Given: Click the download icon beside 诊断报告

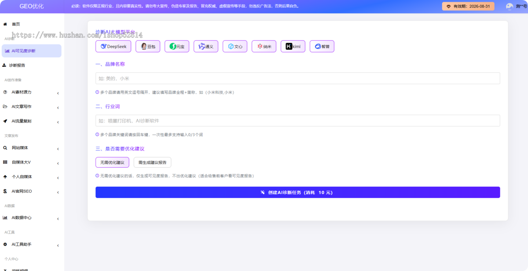Looking at the screenshot, I should 4,65.
